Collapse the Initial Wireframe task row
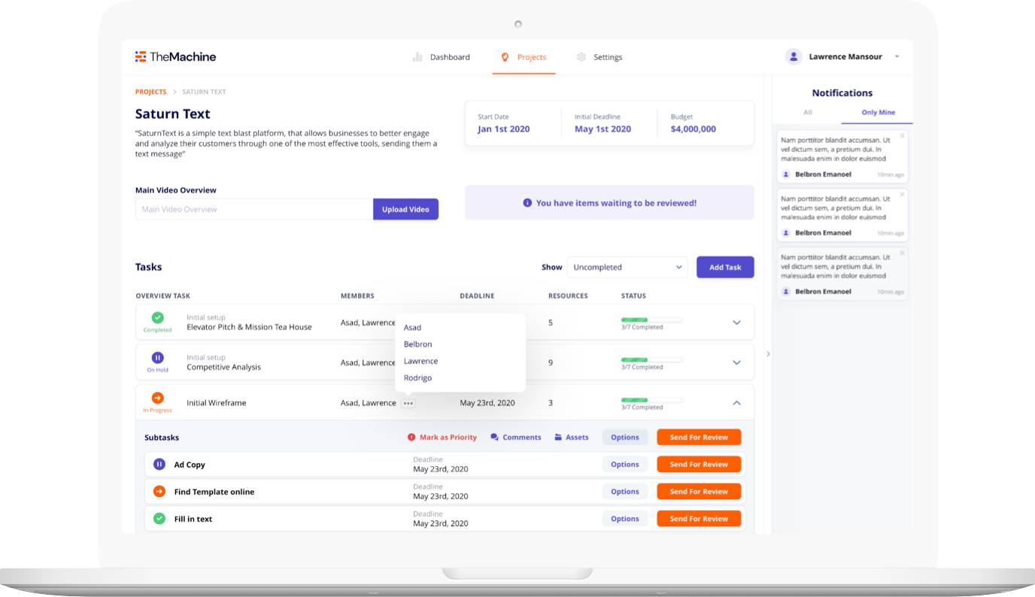This screenshot has height=597, width=1035. click(736, 403)
